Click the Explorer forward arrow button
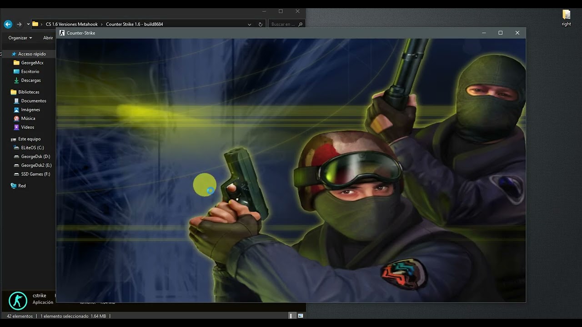582x327 pixels. tap(19, 24)
